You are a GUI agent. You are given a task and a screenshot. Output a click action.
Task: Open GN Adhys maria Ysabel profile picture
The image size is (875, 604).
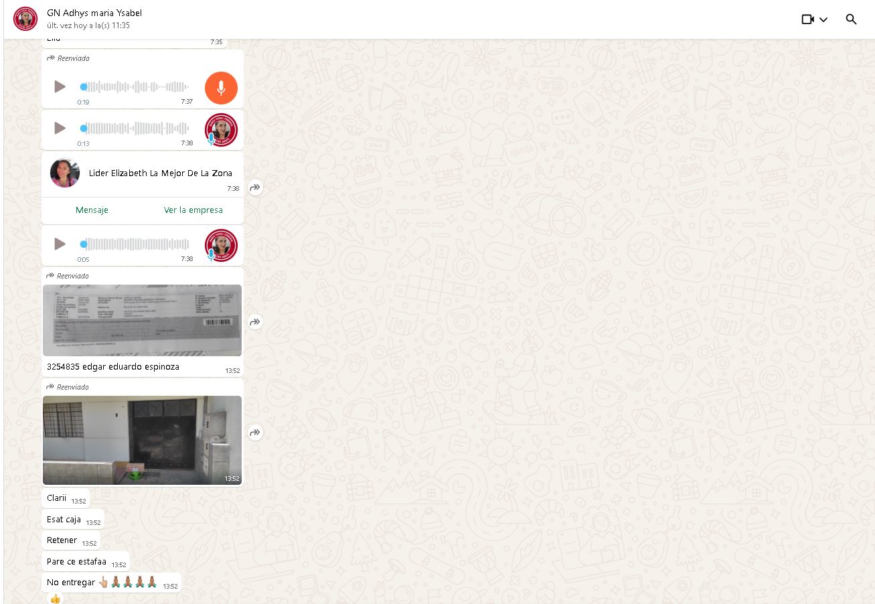25,19
